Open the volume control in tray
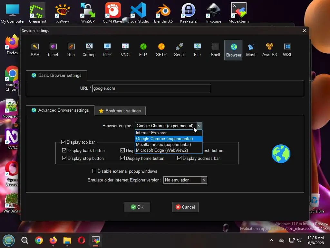This screenshot has width=330, height=248. 299,240
